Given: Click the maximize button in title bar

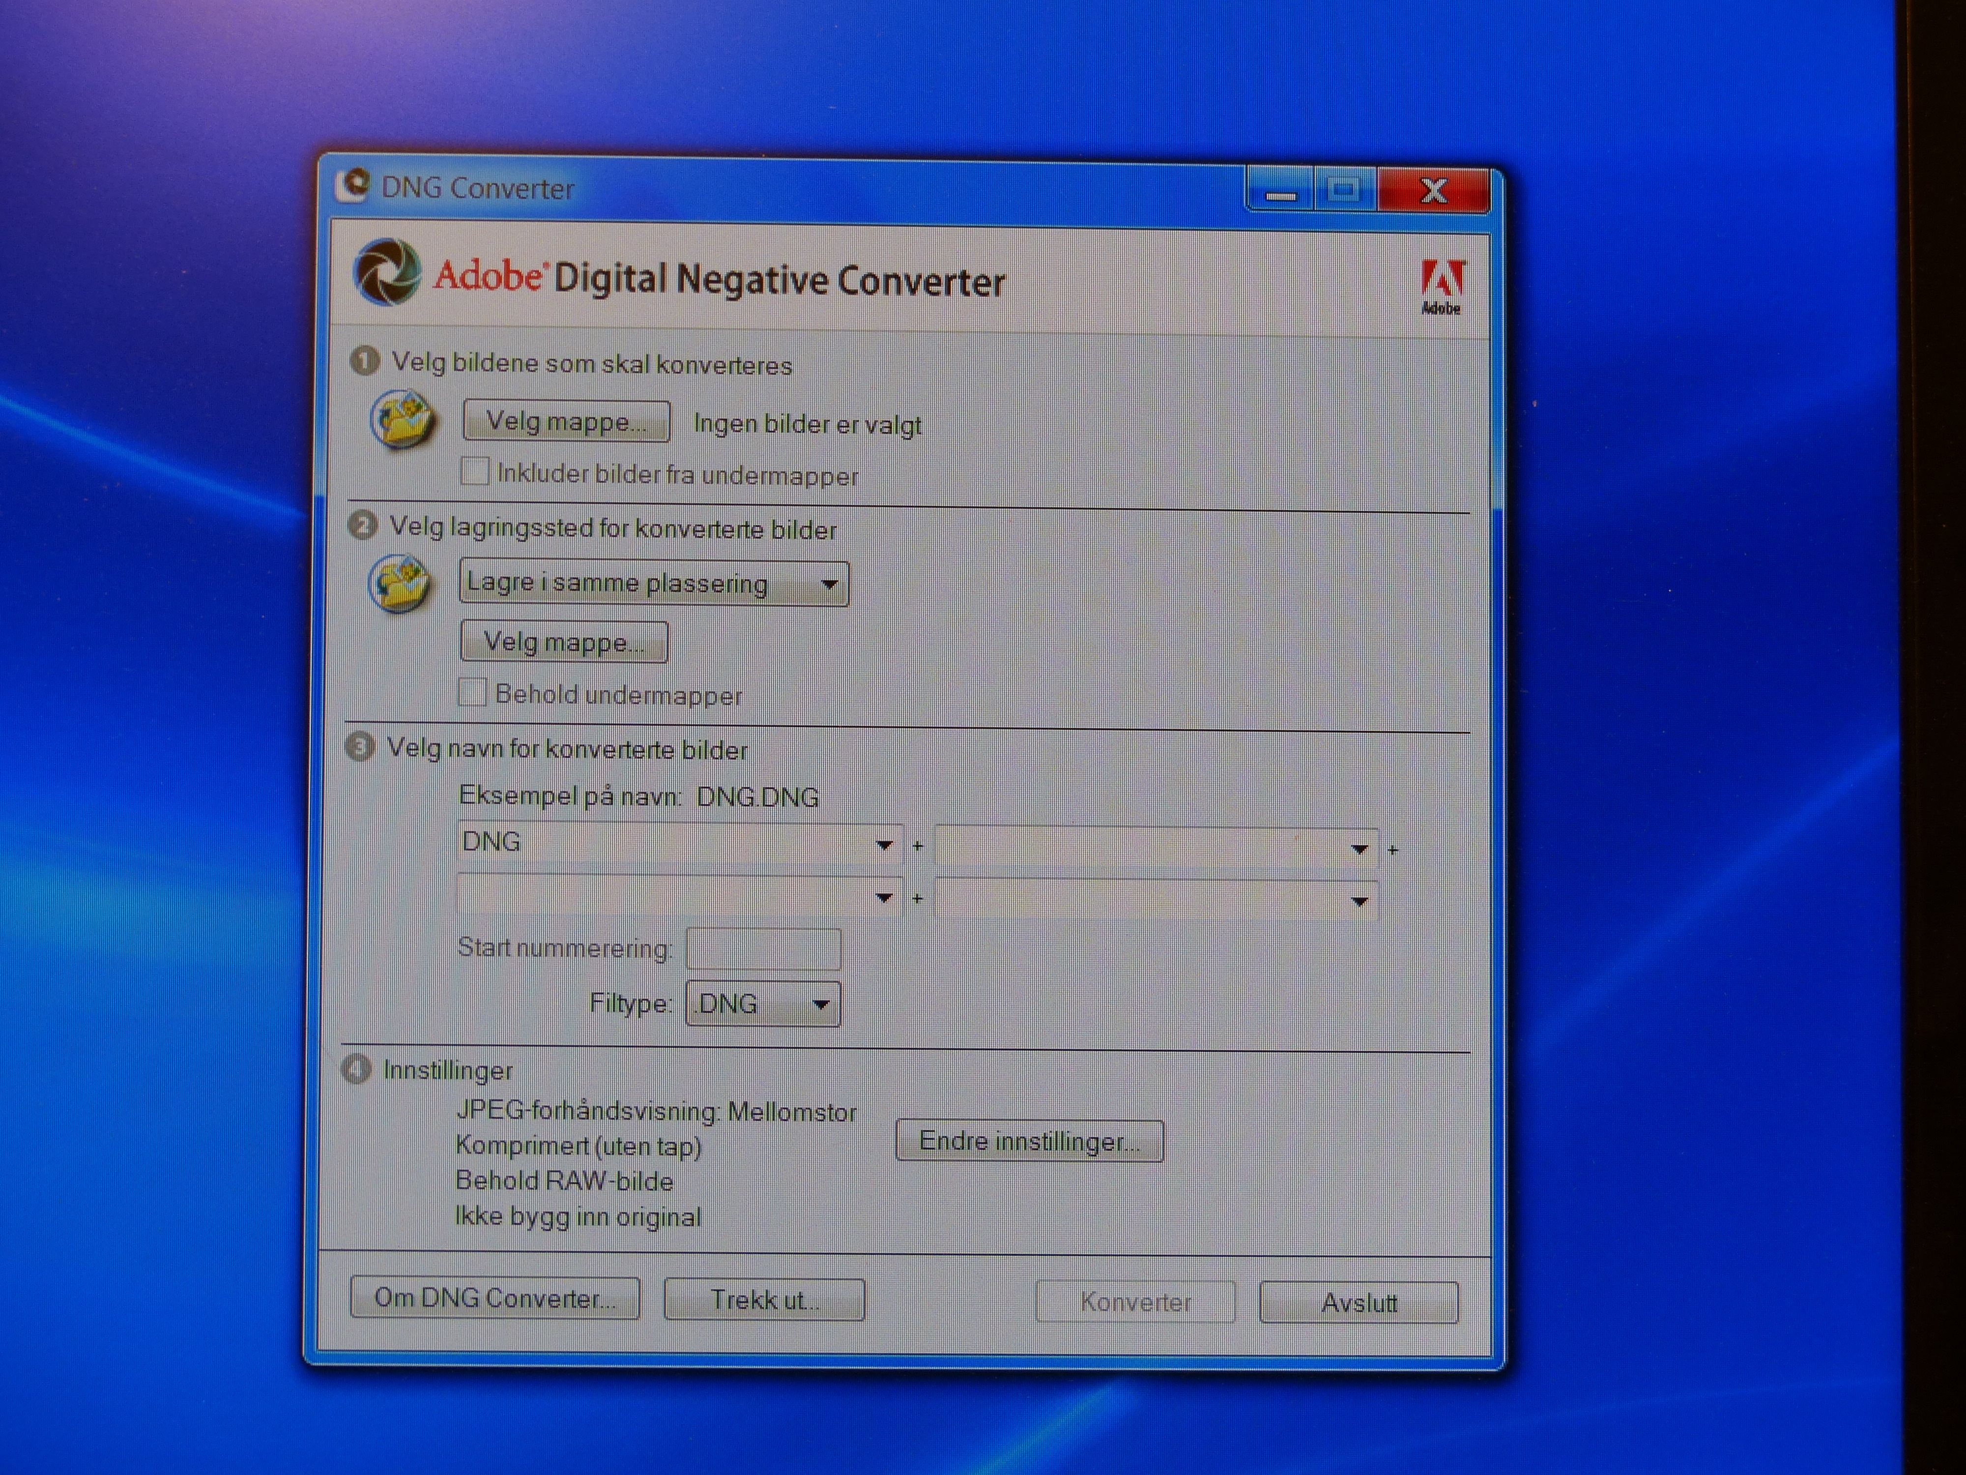Looking at the screenshot, I should tap(1344, 190).
